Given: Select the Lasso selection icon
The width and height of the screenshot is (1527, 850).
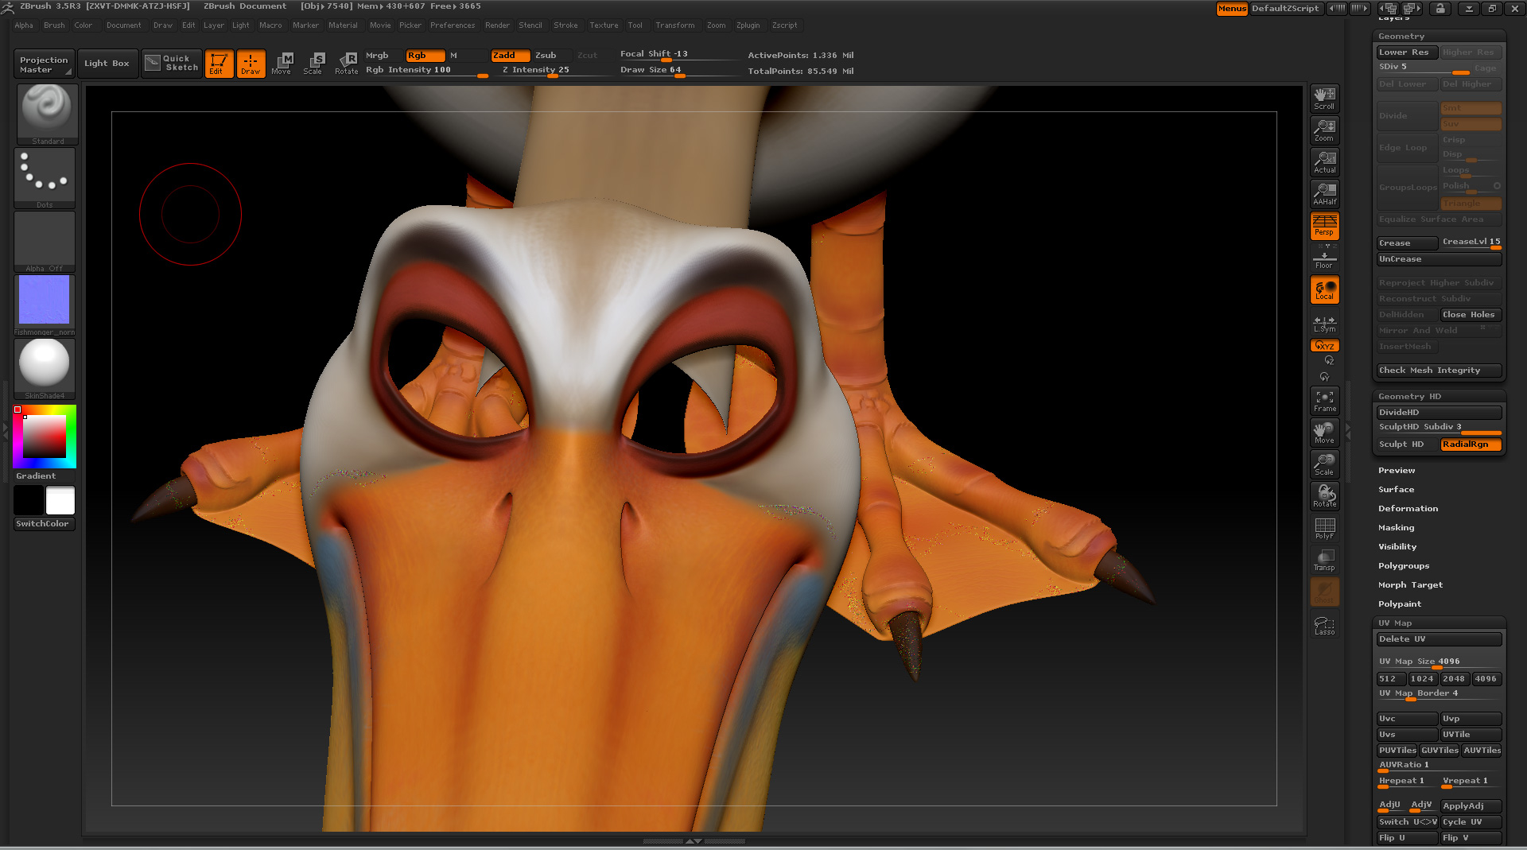Looking at the screenshot, I should (x=1324, y=626).
